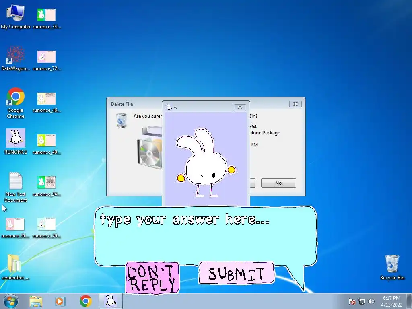Select the runonce_29 image file
The width and height of the screenshot is (412, 309).
point(47,228)
